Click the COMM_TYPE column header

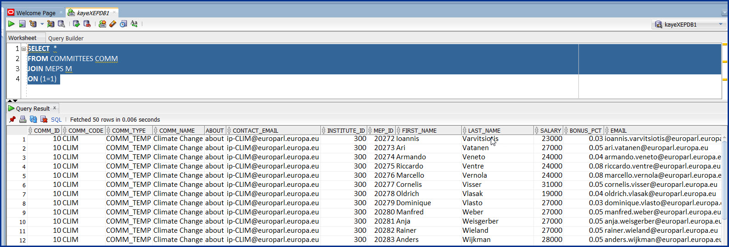(x=129, y=130)
